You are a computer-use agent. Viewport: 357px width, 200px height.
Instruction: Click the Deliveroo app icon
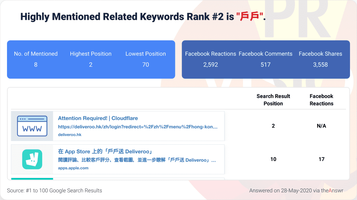(x=32, y=159)
